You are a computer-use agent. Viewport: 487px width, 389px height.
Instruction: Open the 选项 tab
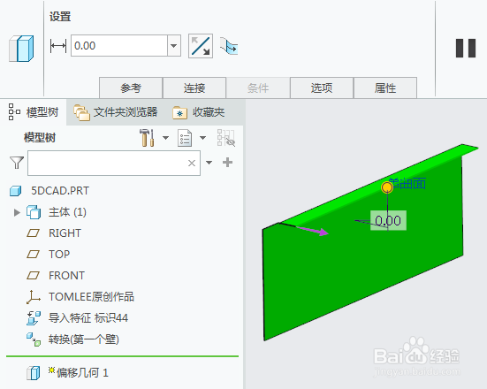click(322, 88)
